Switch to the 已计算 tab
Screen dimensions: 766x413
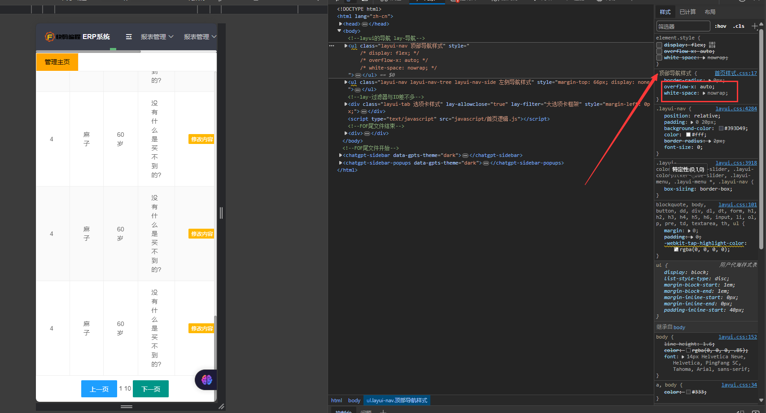point(687,12)
